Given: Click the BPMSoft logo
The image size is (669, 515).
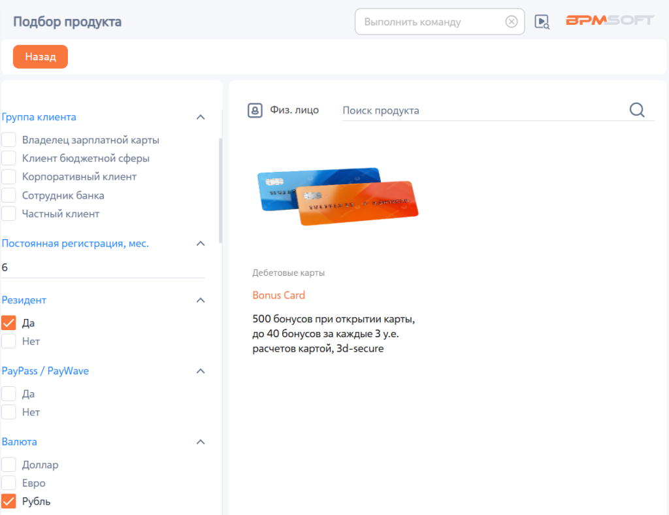Looking at the screenshot, I should pyautogui.click(x=610, y=20).
